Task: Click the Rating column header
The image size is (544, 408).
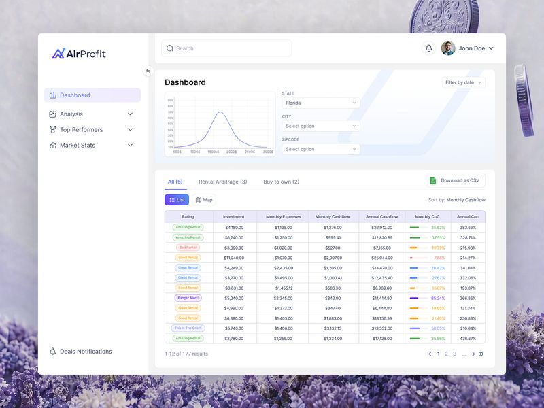Action: pos(188,217)
